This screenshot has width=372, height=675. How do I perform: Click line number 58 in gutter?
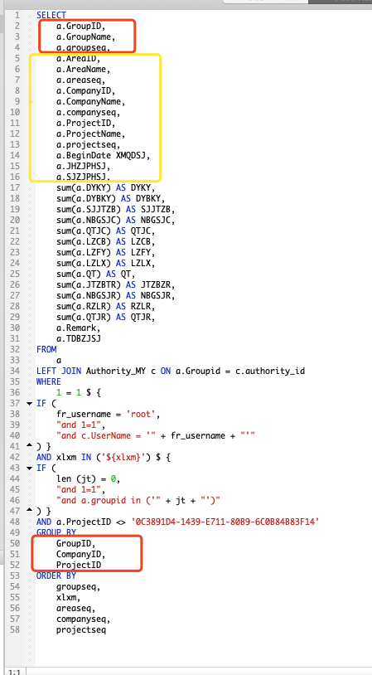coord(16,629)
